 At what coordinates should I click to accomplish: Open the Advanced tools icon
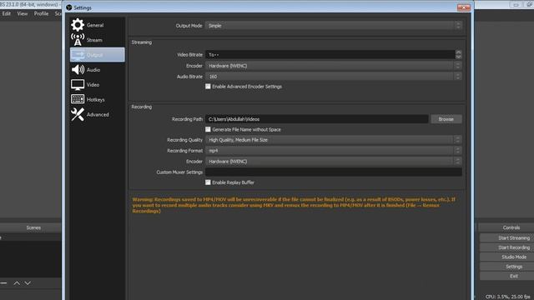[x=78, y=114]
